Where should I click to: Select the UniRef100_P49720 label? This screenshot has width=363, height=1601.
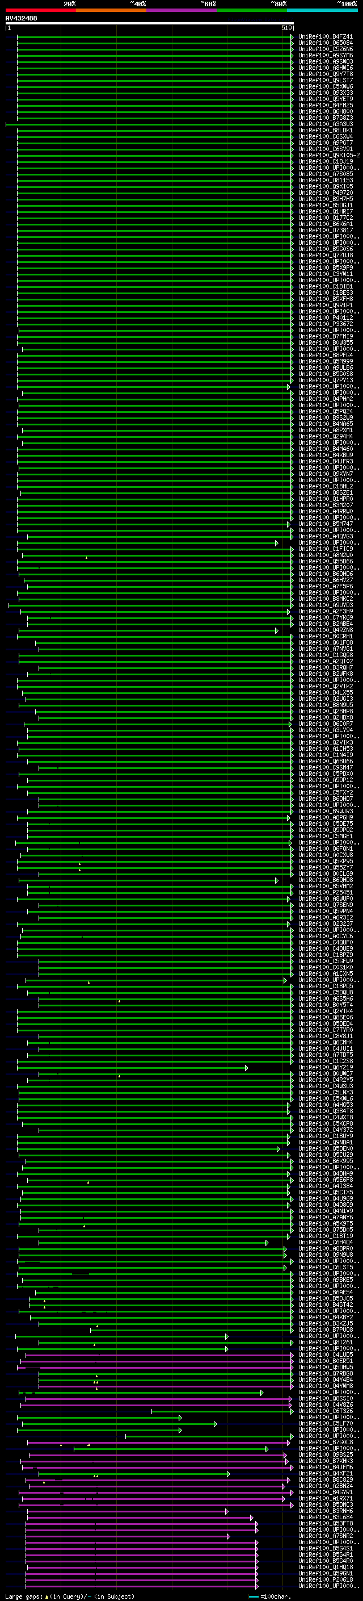(x=325, y=193)
